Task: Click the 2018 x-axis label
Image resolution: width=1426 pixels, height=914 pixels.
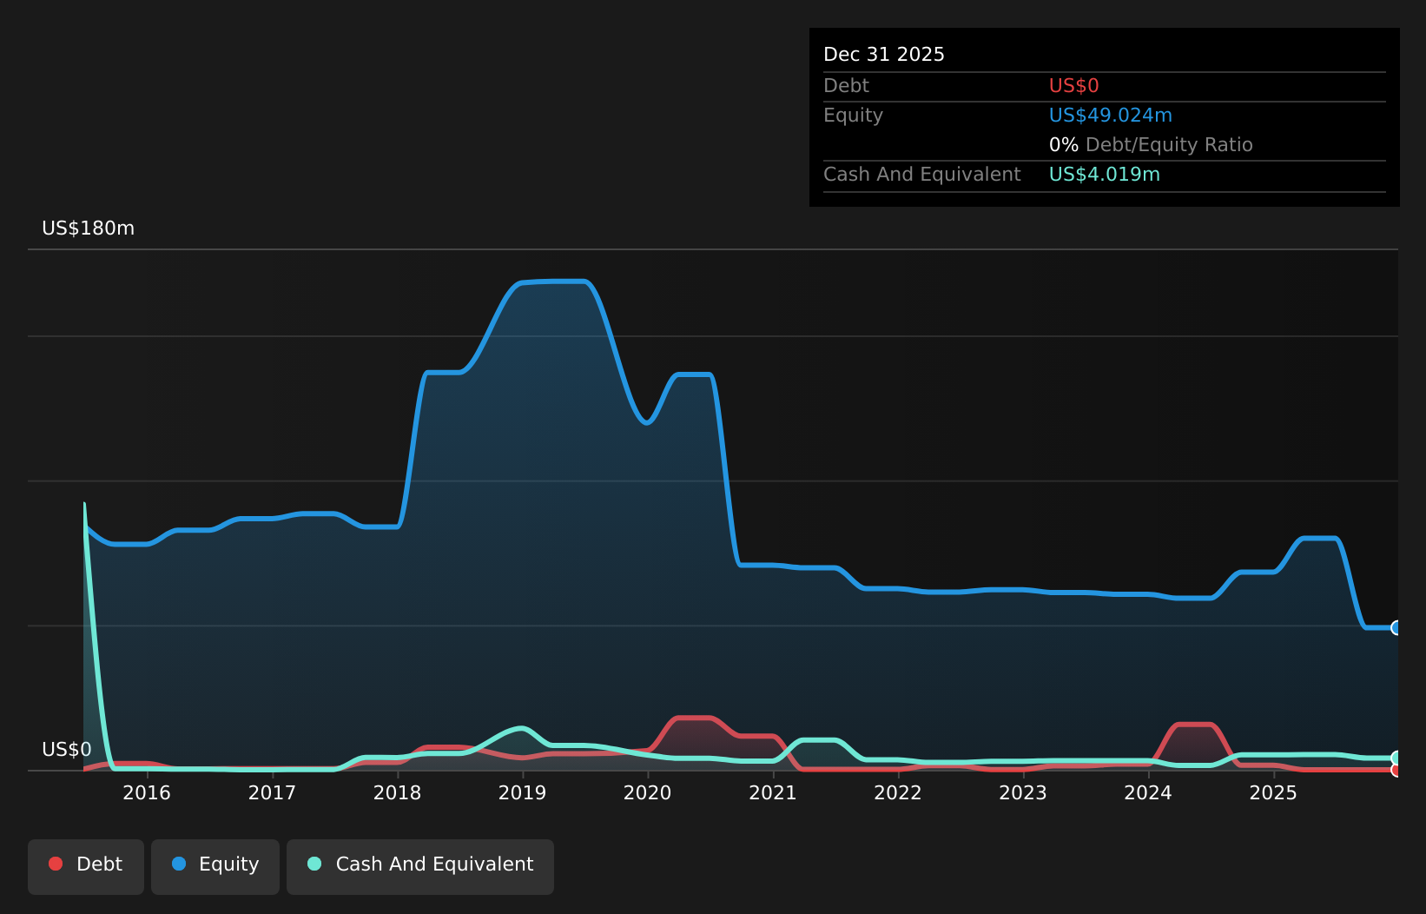Action: click(397, 792)
